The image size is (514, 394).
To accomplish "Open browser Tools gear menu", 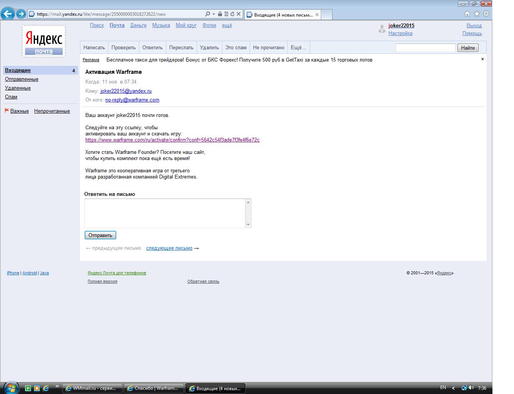I will click(x=486, y=14).
